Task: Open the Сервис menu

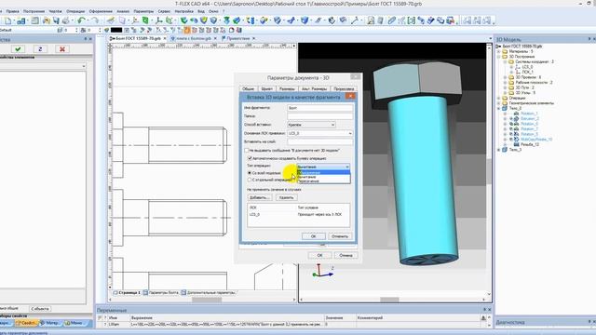Action: (x=164, y=11)
